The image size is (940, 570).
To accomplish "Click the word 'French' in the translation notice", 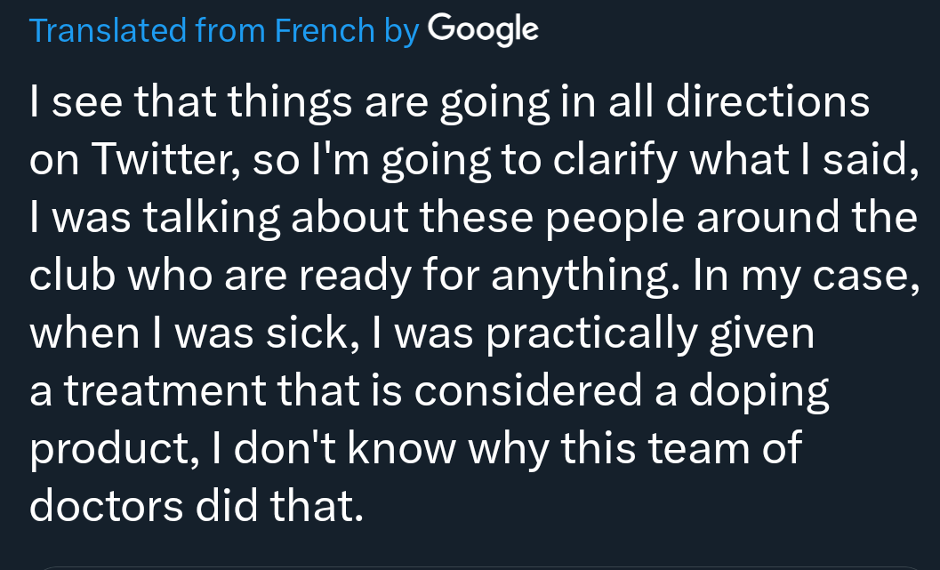I will [x=325, y=30].
